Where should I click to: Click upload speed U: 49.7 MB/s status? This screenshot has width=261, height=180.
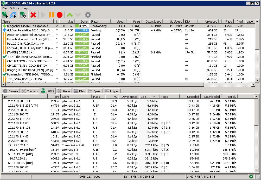click(201, 177)
